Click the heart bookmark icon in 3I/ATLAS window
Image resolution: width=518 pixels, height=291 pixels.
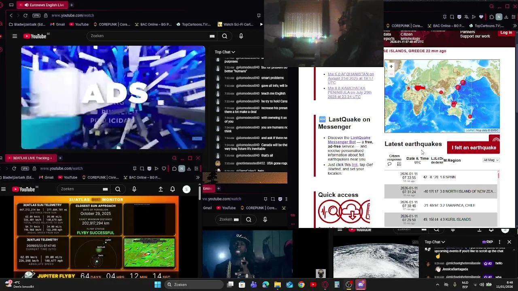164,169
